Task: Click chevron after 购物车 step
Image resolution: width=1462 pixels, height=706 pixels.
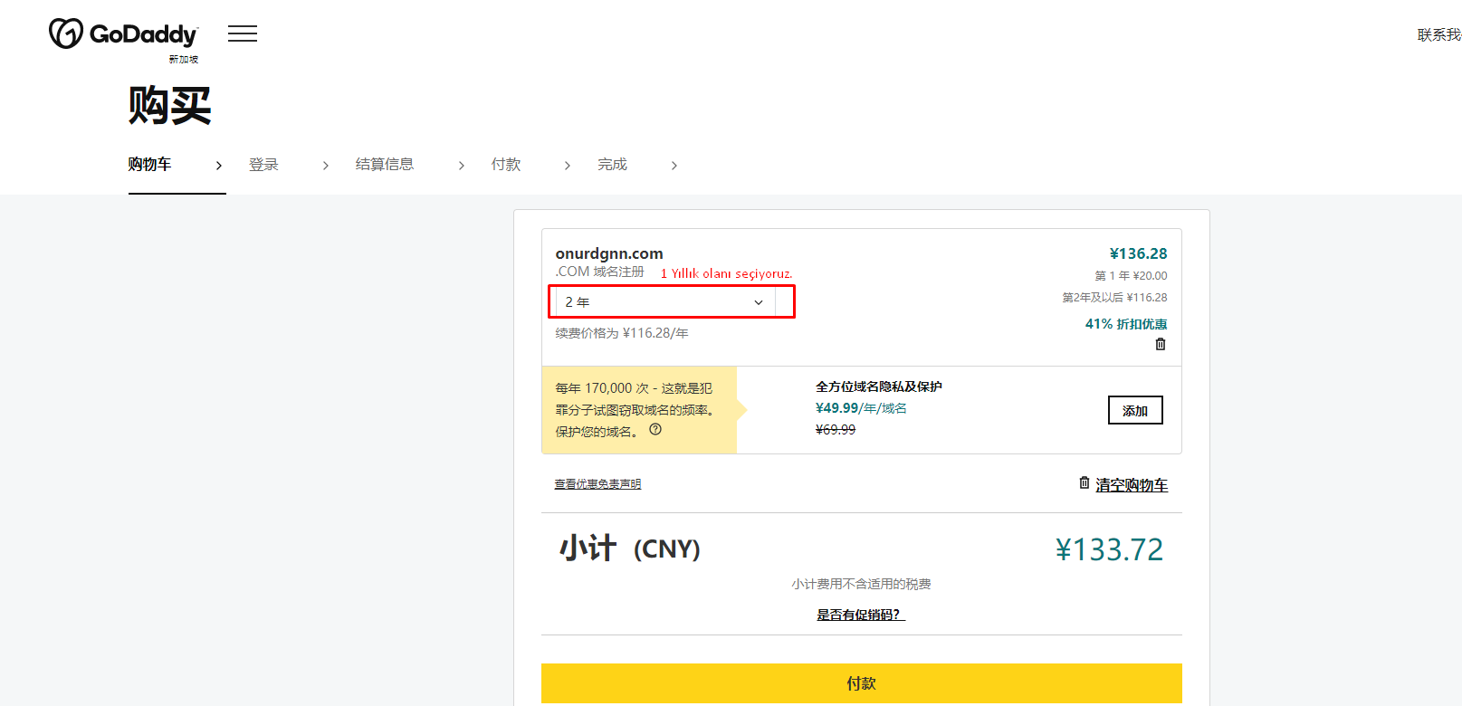Action: 219,166
